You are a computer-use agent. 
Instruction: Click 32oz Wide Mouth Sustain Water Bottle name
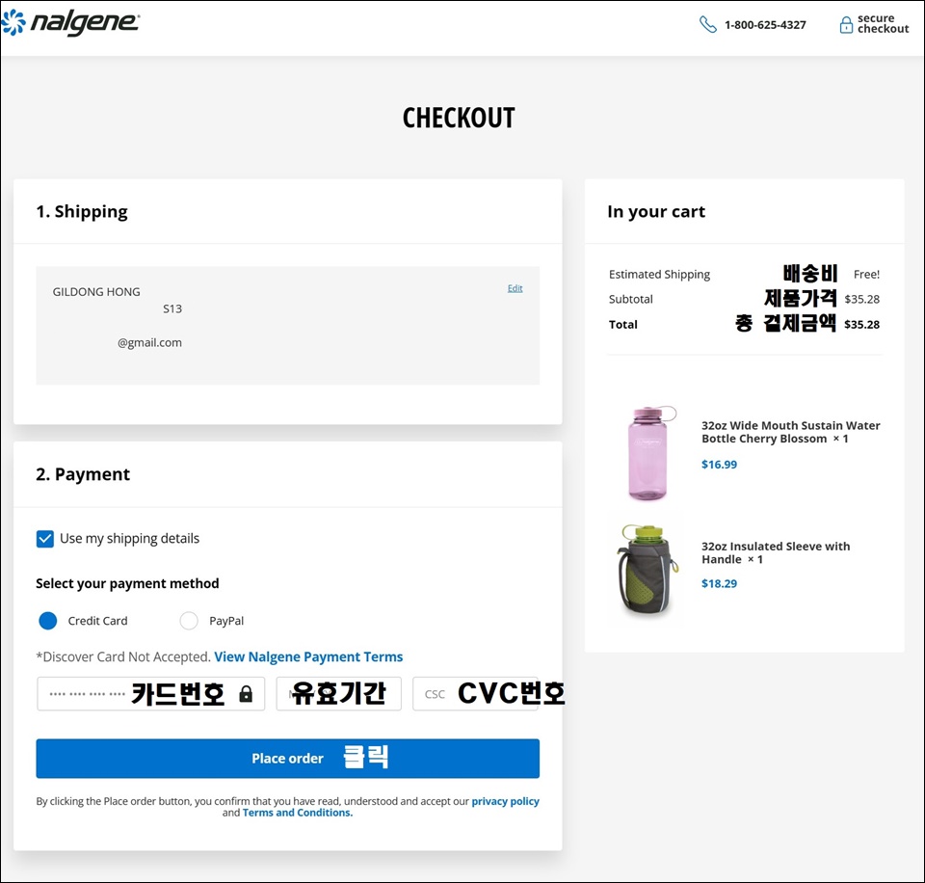tap(790, 432)
